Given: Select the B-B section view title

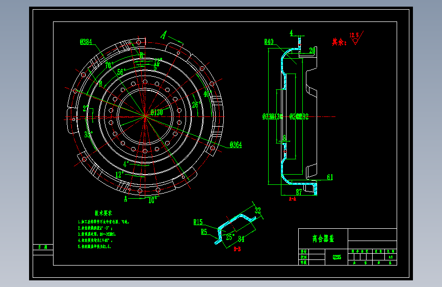Looking at the screenshot, I should pyautogui.click(x=237, y=249).
